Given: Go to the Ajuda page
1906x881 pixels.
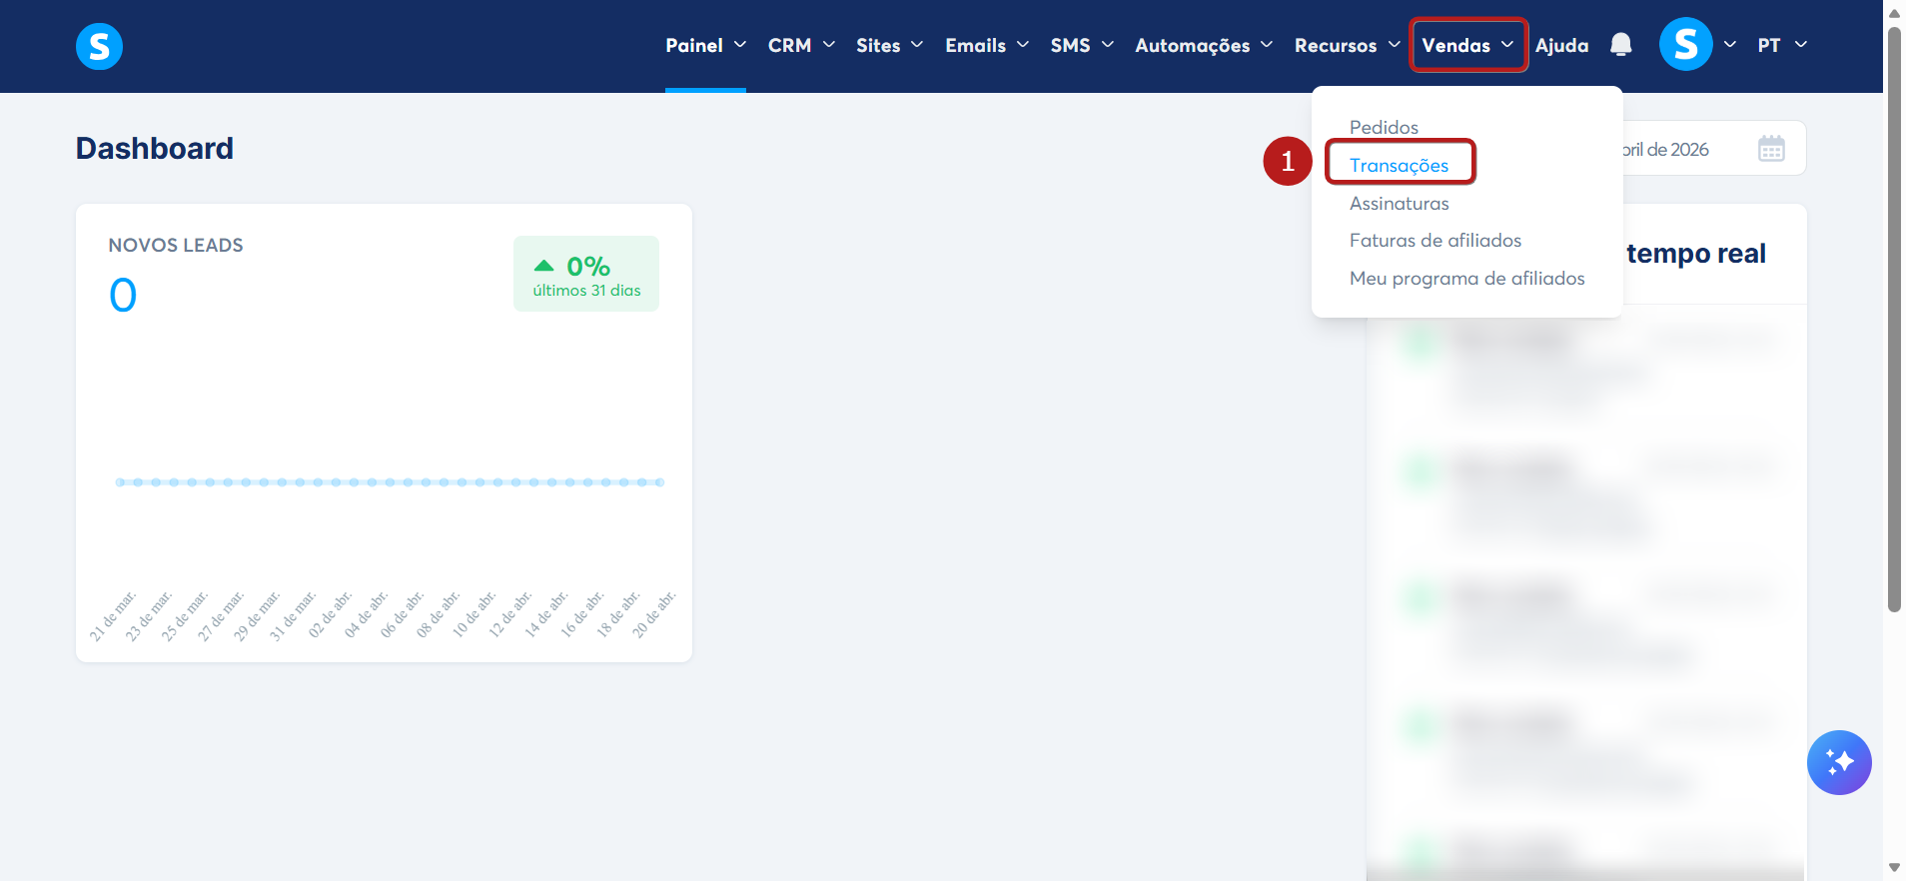Looking at the screenshot, I should (1561, 45).
